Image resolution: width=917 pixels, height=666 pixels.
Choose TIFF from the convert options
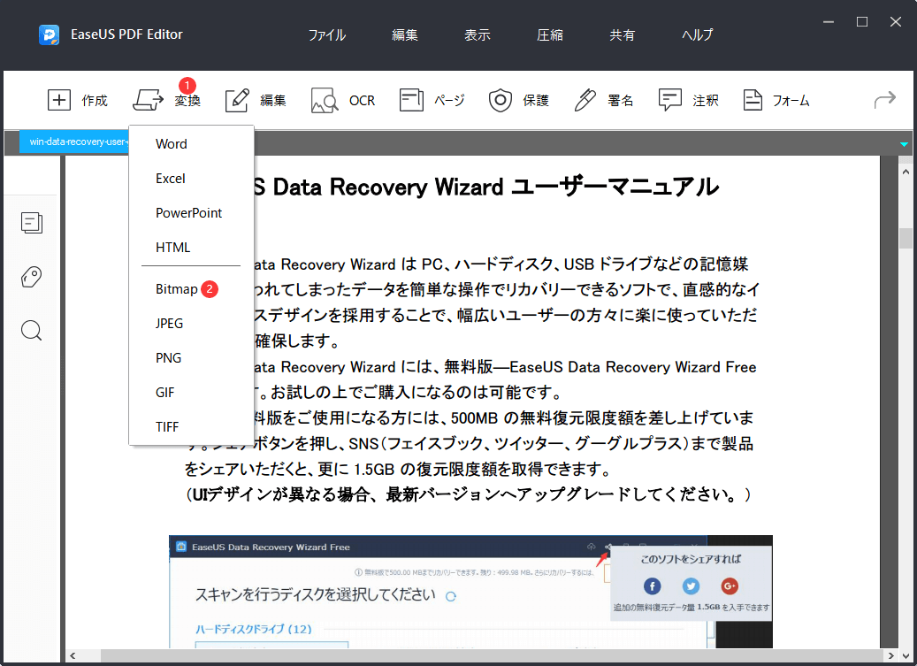pos(167,426)
